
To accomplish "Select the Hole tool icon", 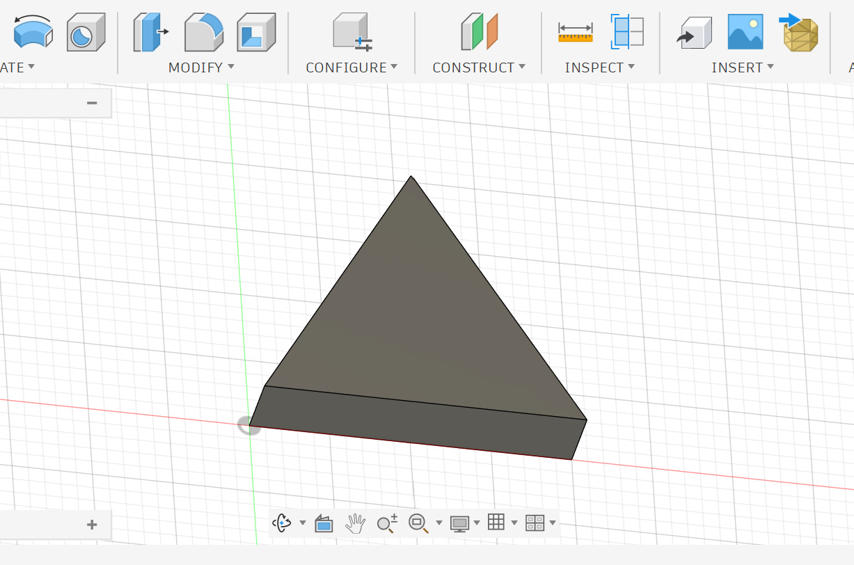I will point(86,33).
